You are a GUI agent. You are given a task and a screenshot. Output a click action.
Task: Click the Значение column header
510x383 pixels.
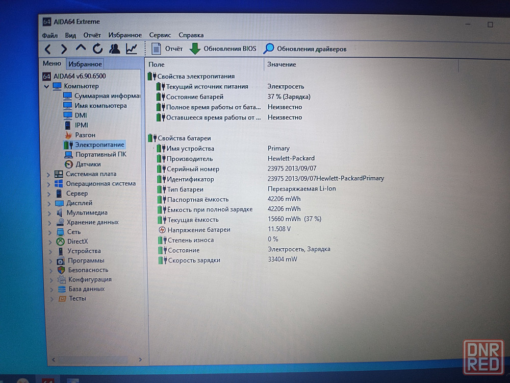pyautogui.click(x=282, y=64)
